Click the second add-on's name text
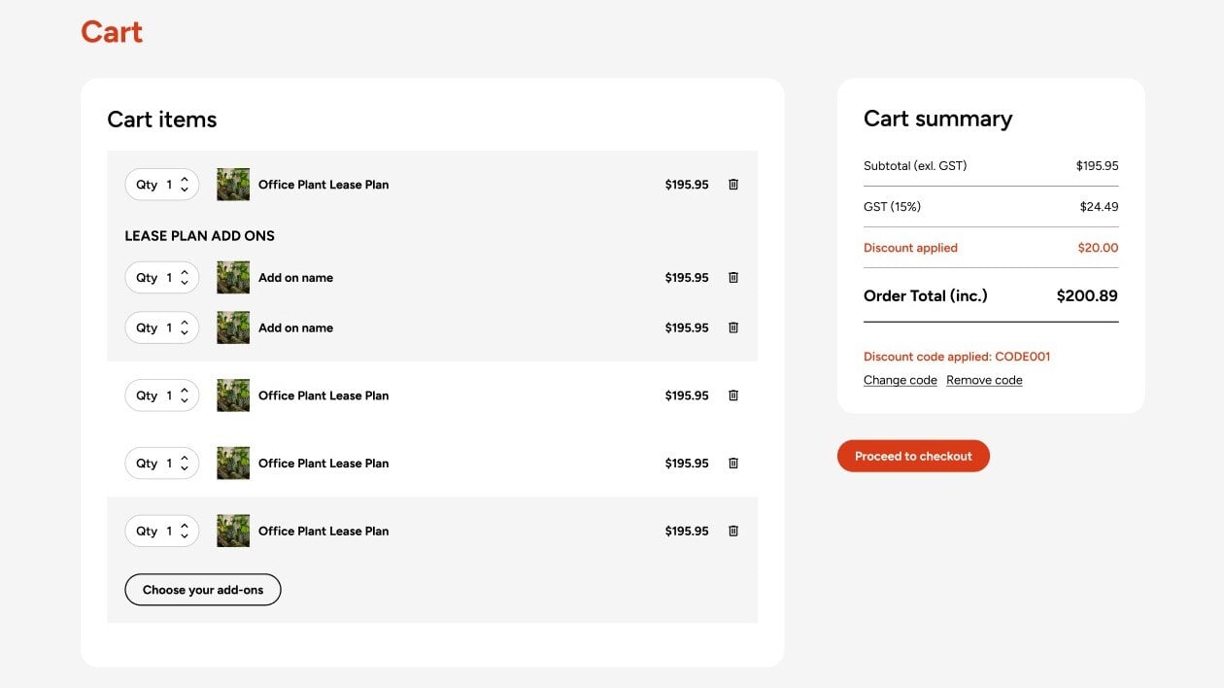The height and width of the screenshot is (688, 1224). (x=295, y=328)
